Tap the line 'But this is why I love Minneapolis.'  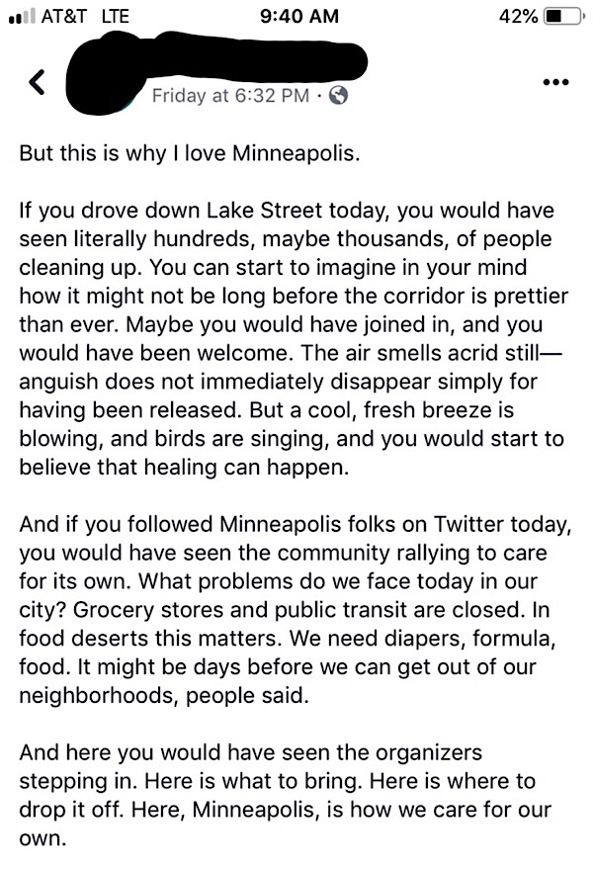(x=190, y=153)
